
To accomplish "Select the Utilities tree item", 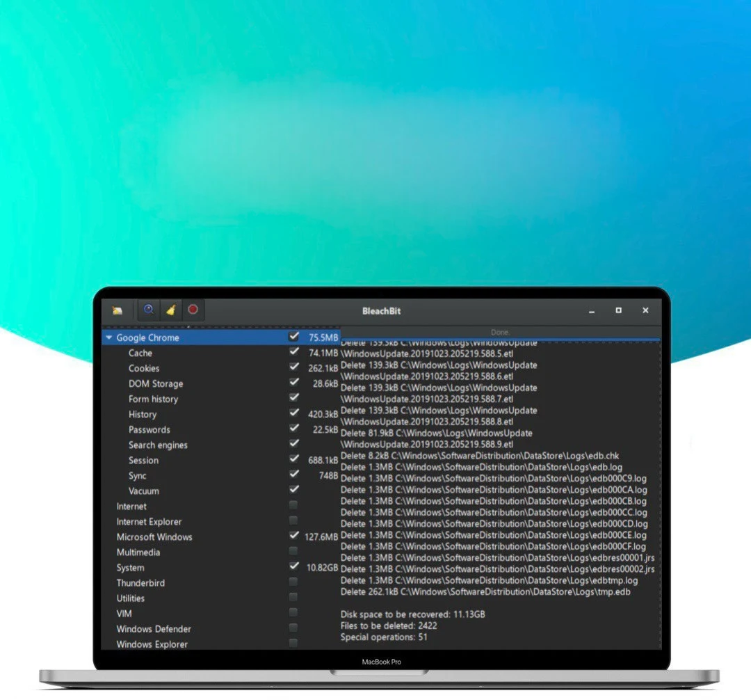I will tap(130, 598).
